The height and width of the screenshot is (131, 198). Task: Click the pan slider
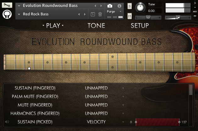(148, 18)
